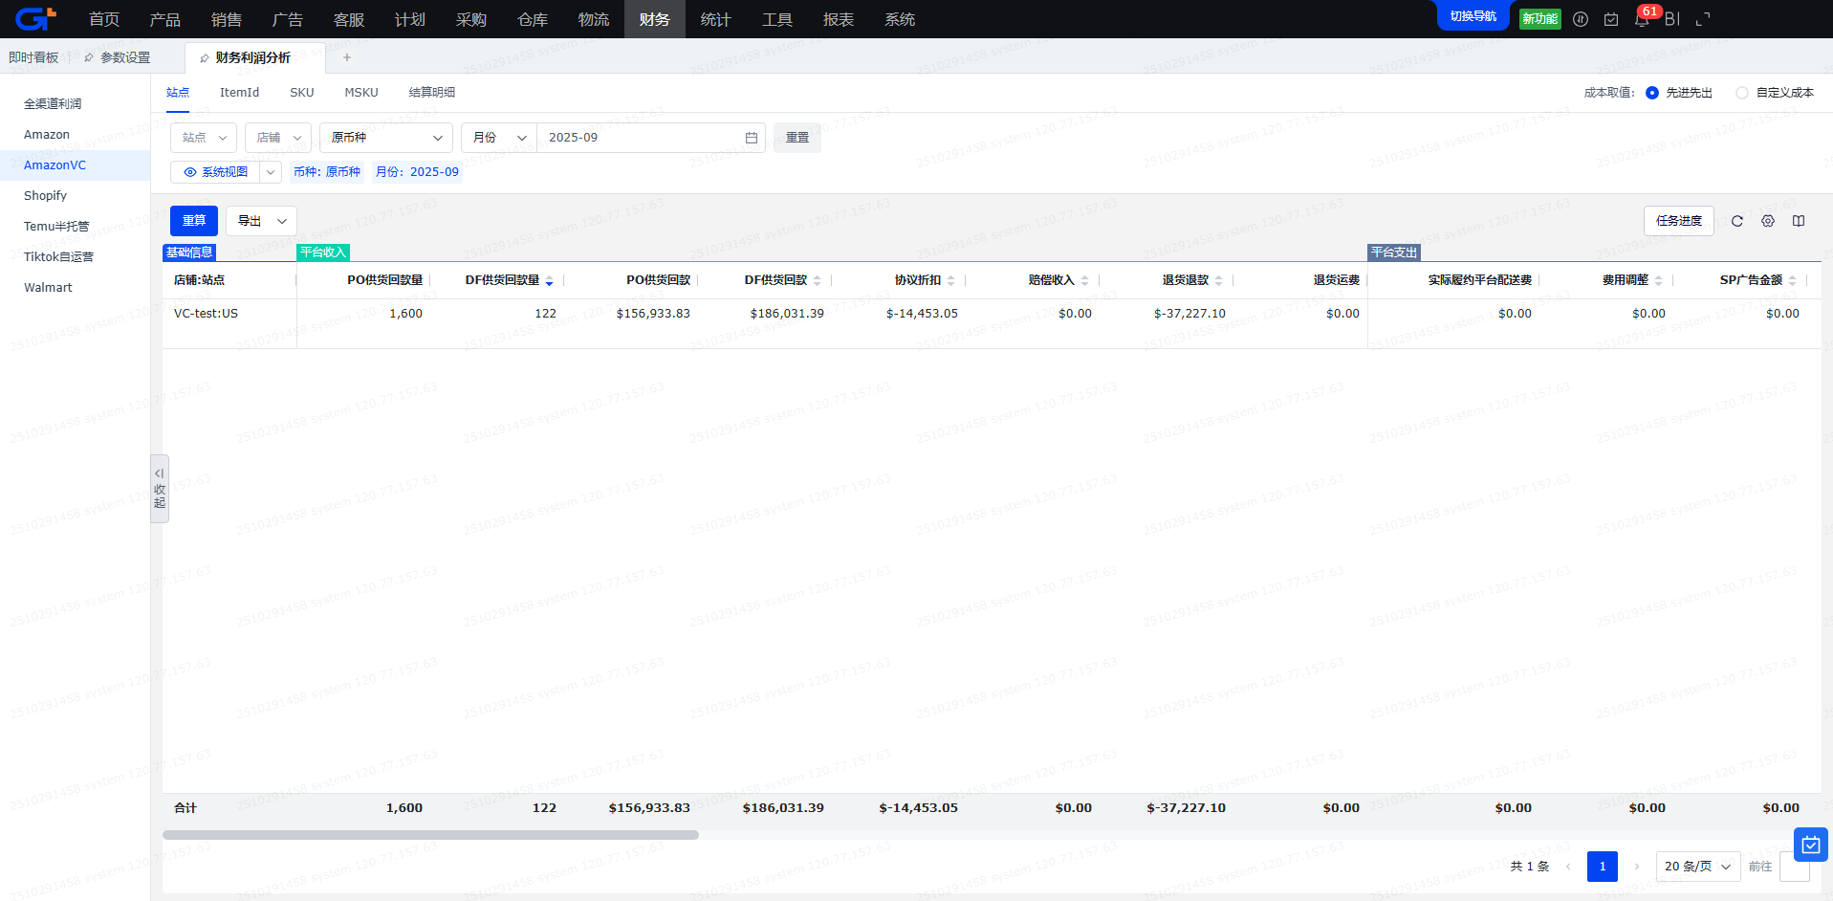Sort by 退货退款 column arrows

1219,281
